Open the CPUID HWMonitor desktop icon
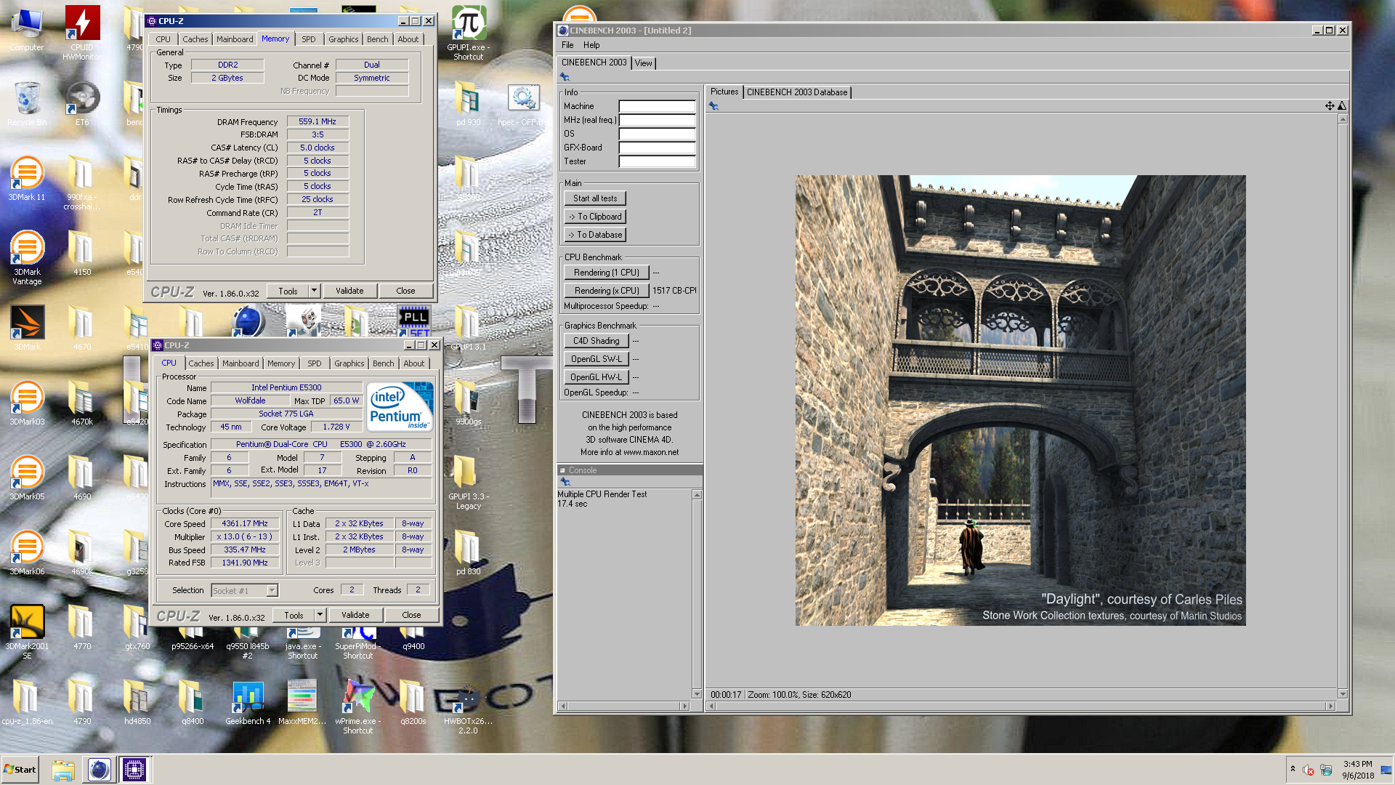 [82, 33]
